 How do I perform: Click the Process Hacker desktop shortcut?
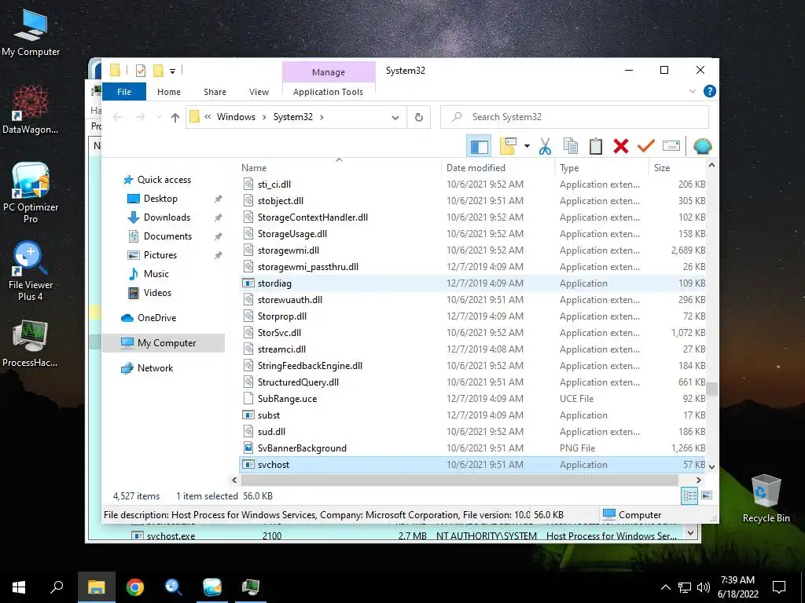[x=30, y=343]
